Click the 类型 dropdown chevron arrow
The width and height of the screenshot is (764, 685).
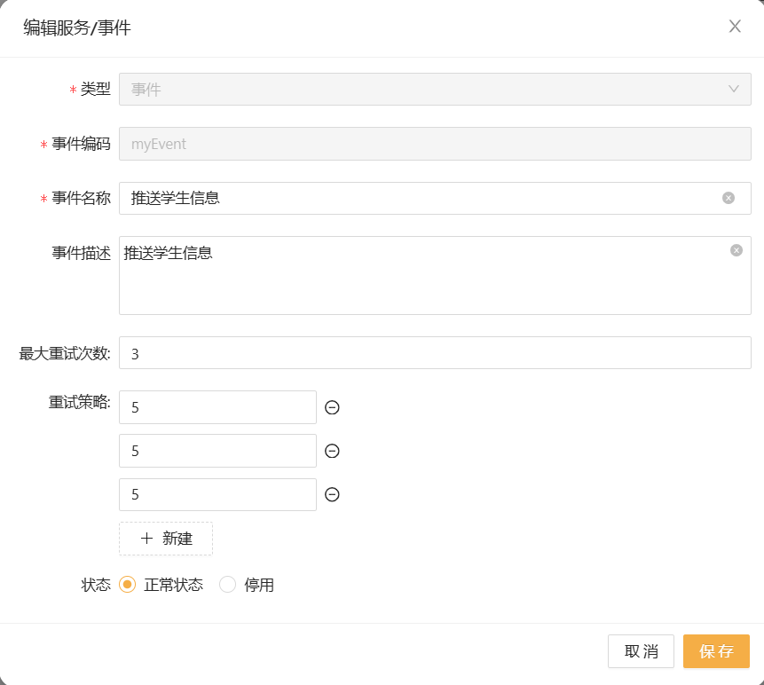[733, 89]
